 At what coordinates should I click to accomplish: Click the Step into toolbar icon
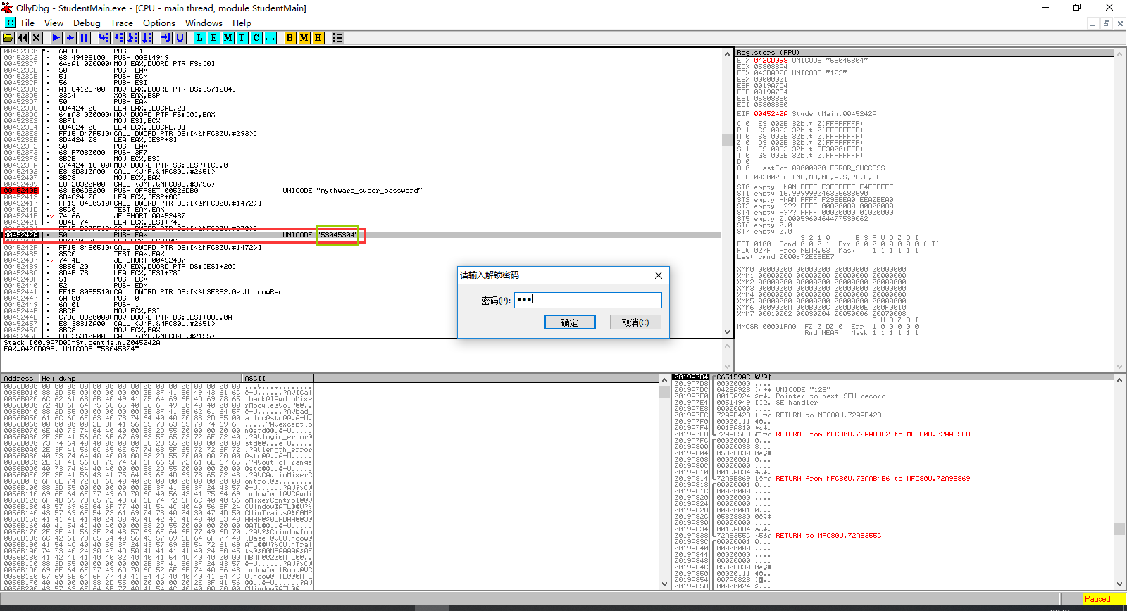click(104, 38)
